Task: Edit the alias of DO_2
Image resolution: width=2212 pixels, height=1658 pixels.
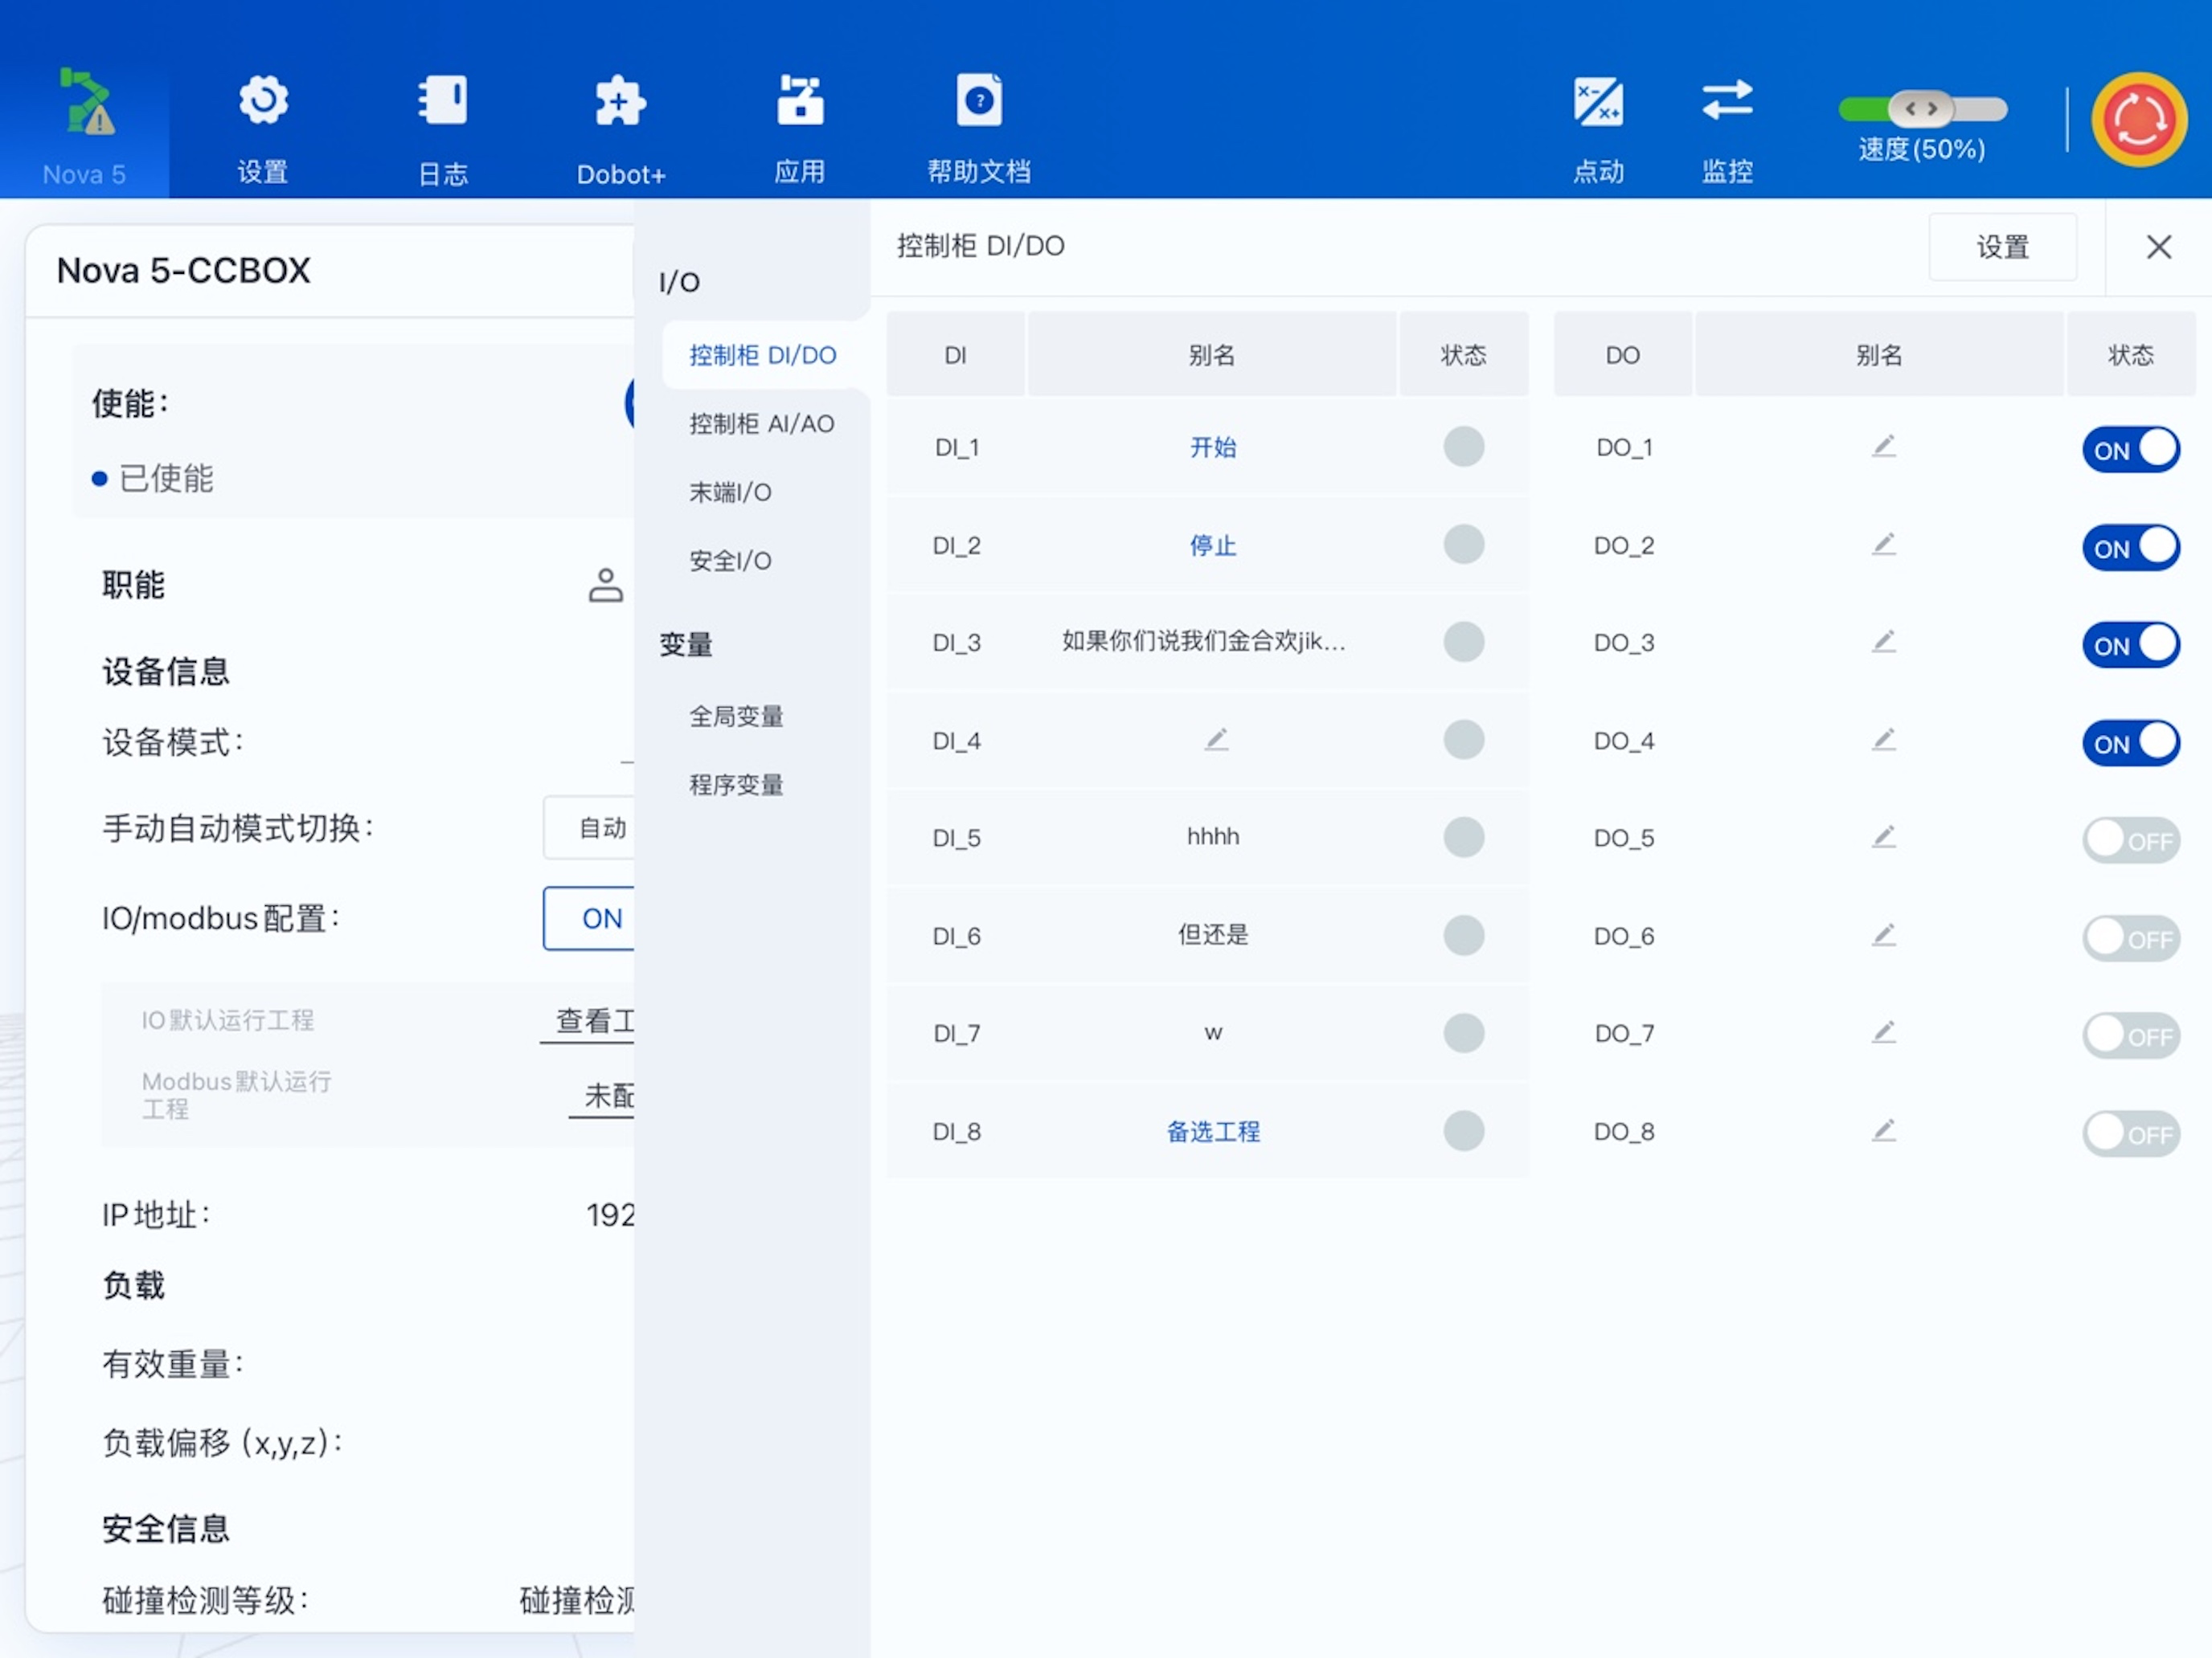Action: 1883,544
